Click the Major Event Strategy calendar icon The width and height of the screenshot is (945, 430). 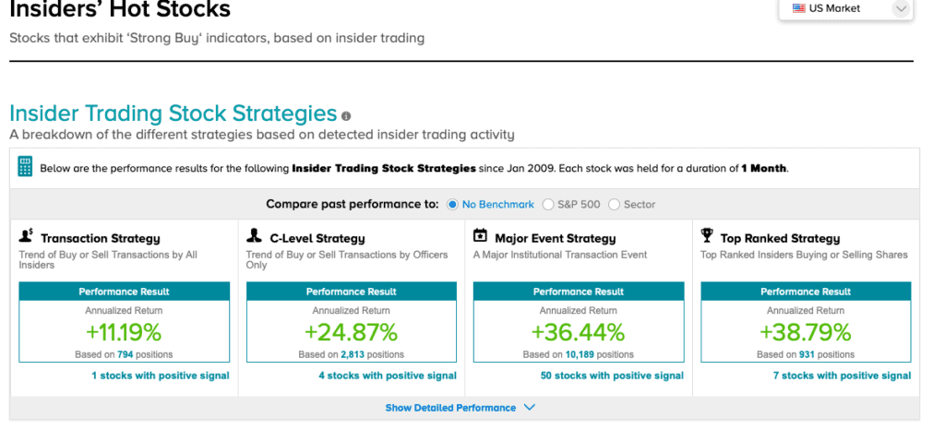480,235
